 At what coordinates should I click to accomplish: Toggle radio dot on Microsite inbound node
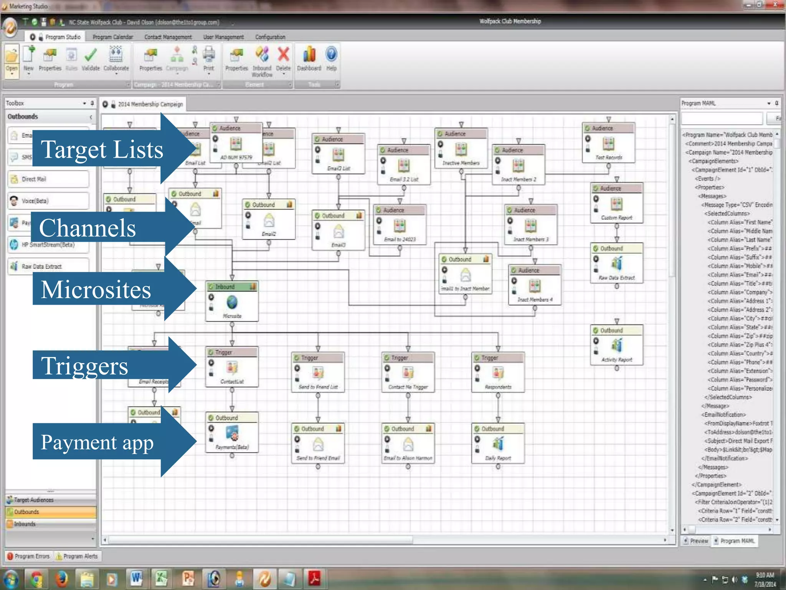point(211,297)
